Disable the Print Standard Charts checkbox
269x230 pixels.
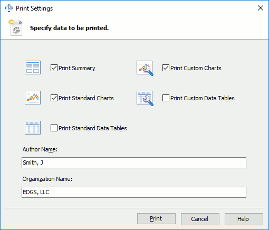(54, 98)
